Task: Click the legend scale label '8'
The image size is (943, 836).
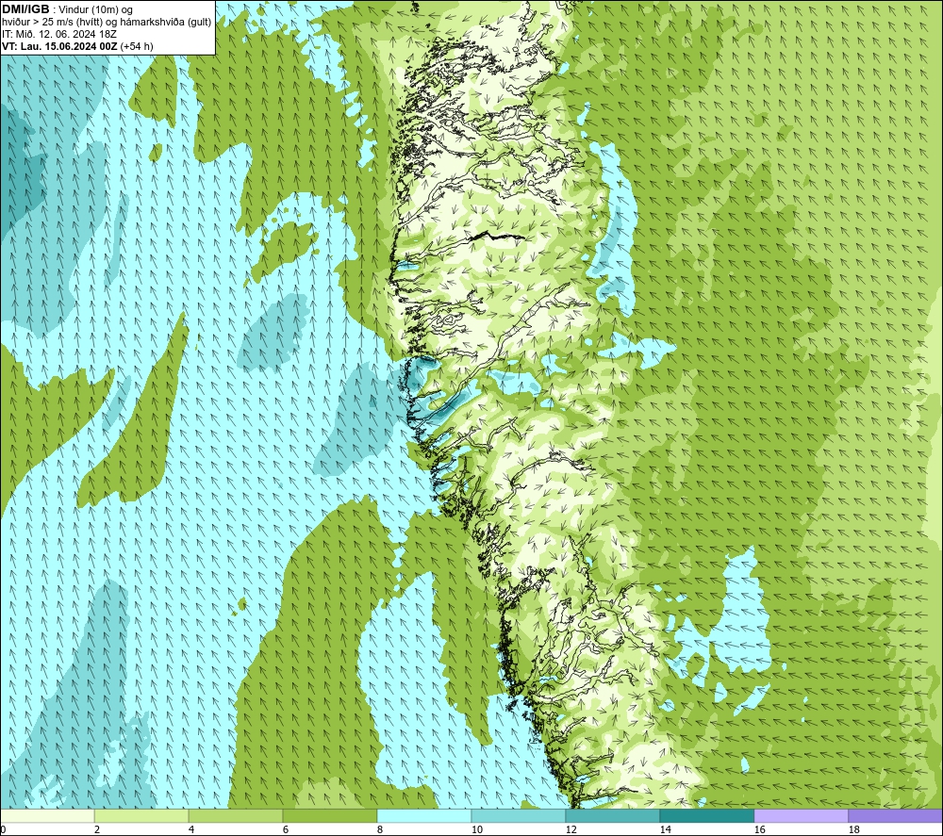Action: (379, 830)
